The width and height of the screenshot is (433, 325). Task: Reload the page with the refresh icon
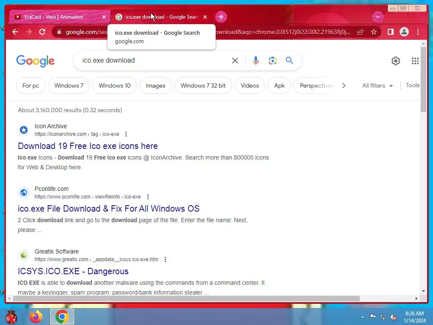pos(42,32)
